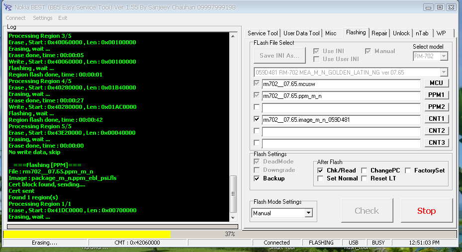Open the Flash Mode Settings dropdown
462x252 pixels.
click(x=308, y=213)
